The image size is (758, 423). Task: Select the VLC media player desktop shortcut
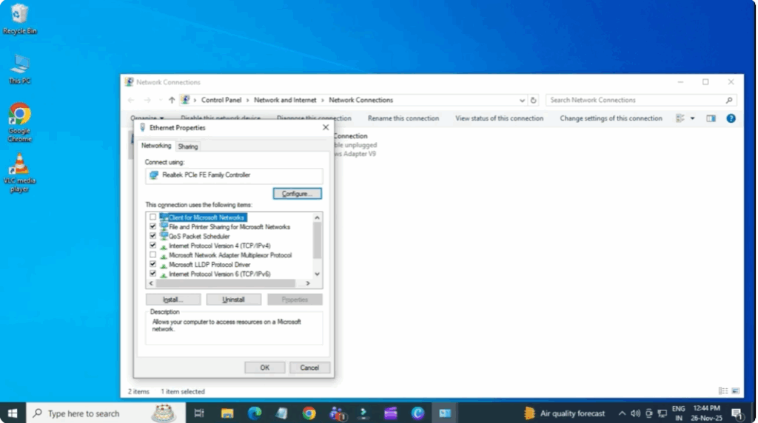point(19,173)
